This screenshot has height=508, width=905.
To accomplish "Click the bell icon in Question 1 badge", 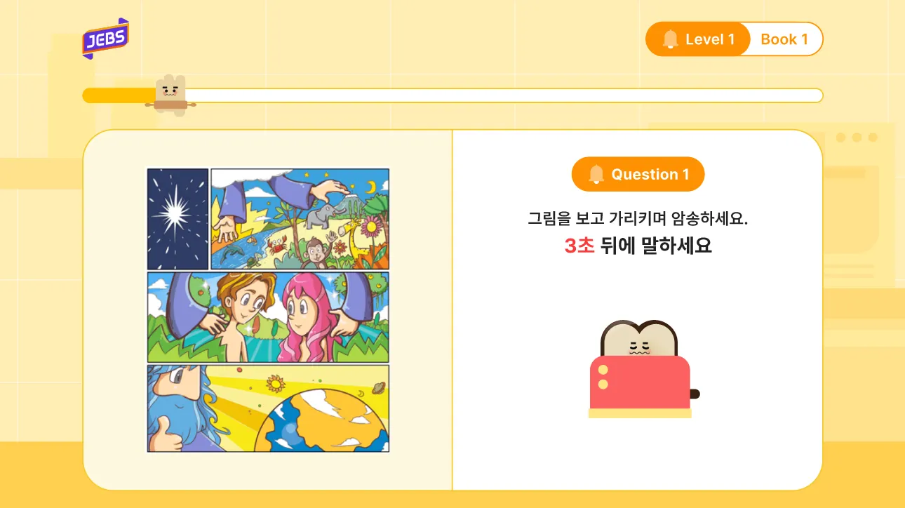I will (x=596, y=174).
